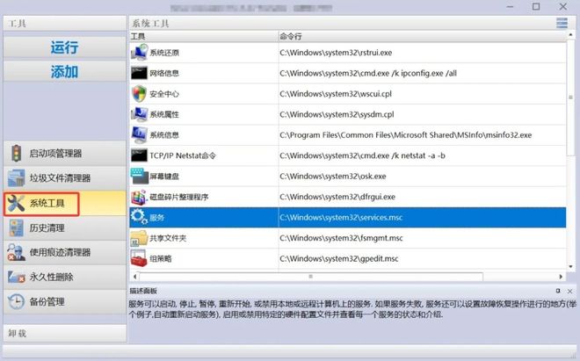The height and width of the screenshot is (361, 580).
Task: Select the 历史清理 sidebar entry
Action: pos(64,227)
